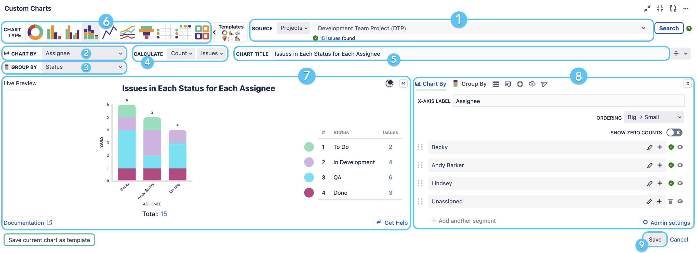Image resolution: width=697 pixels, height=253 pixels.
Task: Click the green help question mark icon
Action: click(x=689, y=28)
